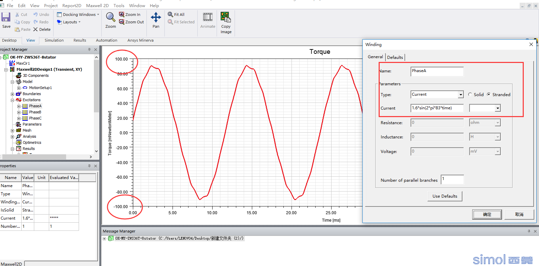Select PhaseC winding in project tree
Image resolution: width=539 pixels, height=266 pixels.
point(35,118)
